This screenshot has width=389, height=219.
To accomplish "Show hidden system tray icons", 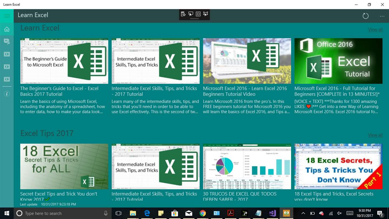I will pyautogui.click(x=303, y=213).
